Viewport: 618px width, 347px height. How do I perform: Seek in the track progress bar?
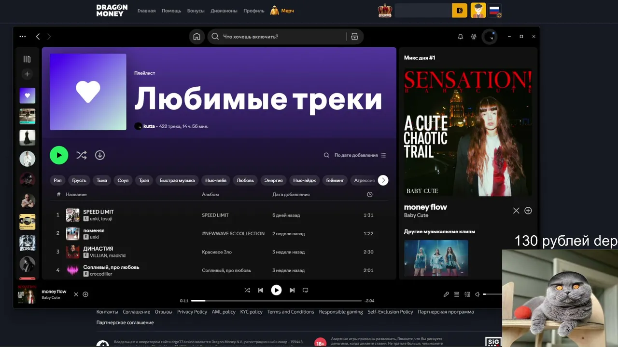point(276,301)
